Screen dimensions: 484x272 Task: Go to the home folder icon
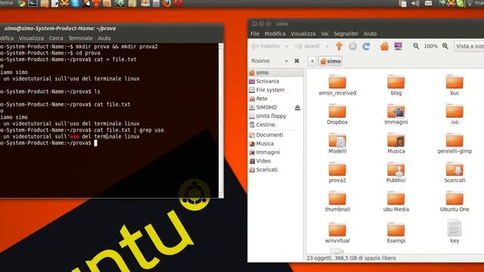(x=384, y=46)
